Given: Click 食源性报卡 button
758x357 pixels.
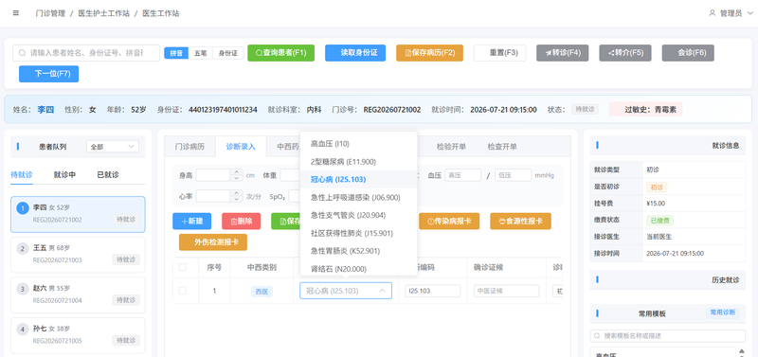Looking at the screenshot, I should pos(520,222).
